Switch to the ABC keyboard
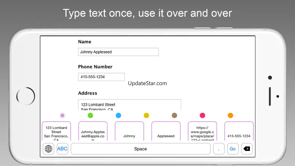 (x=62, y=149)
